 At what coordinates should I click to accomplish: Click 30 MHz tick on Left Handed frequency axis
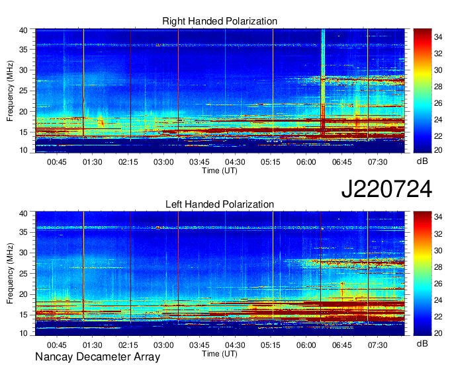point(24,253)
